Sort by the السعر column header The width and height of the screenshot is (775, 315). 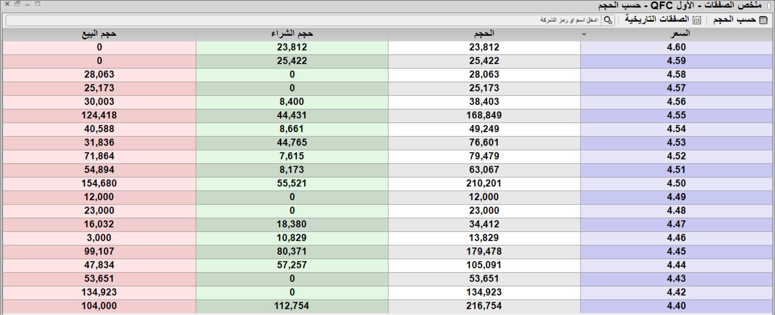[x=677, y=34]
